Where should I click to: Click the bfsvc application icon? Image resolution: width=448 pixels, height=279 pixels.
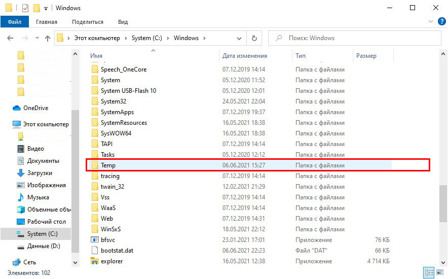(95, 240)
